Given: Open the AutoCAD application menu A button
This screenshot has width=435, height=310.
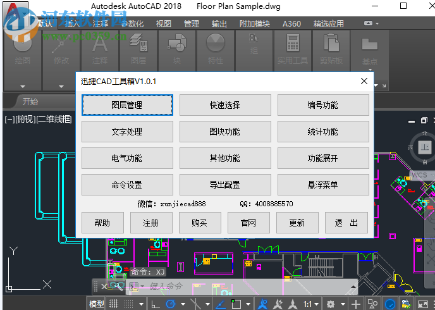Looking at the screenshot, I should coord(15,14).
